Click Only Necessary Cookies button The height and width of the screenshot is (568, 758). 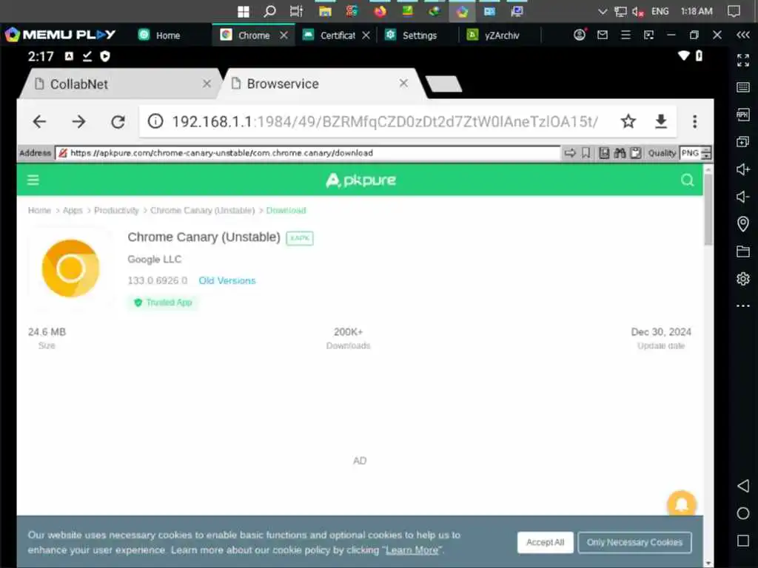pyautogui.click(x=634, y=542)
